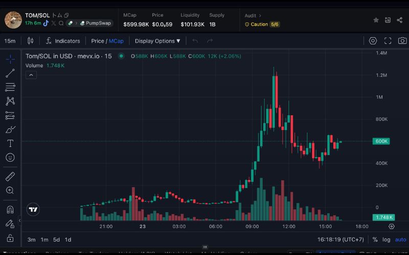Open the 15m timeframe selector
The image size is (409, 255).
(x=10, y=41)
